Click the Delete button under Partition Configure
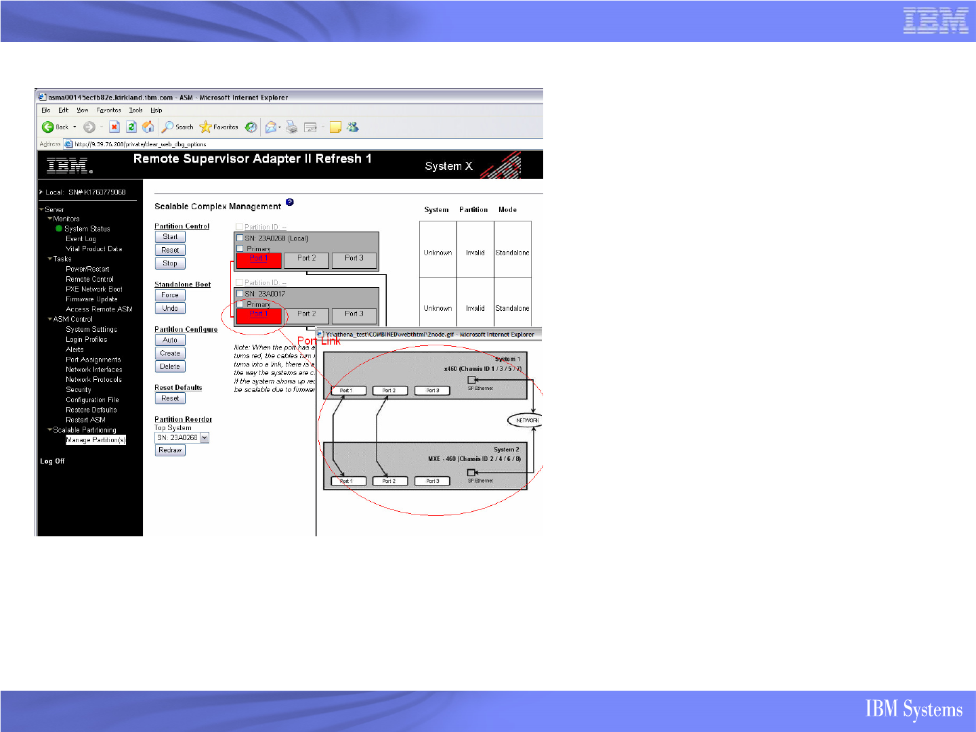This screenshot has width=976, height=732. point(170,366)
